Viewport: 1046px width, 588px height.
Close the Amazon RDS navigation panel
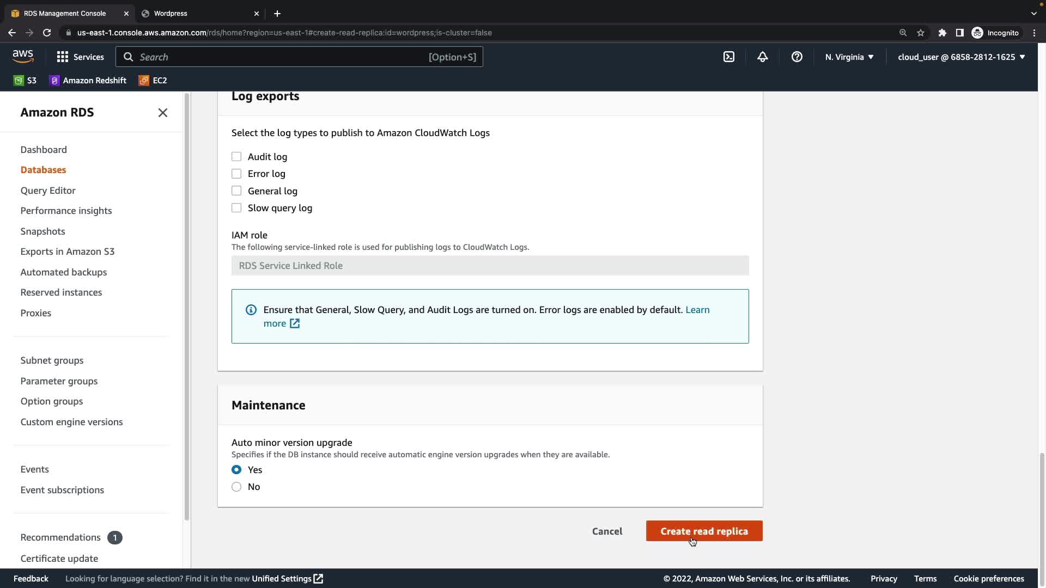point(162,113)
